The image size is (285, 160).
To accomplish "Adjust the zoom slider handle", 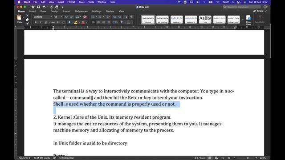I will pos(248,158).
